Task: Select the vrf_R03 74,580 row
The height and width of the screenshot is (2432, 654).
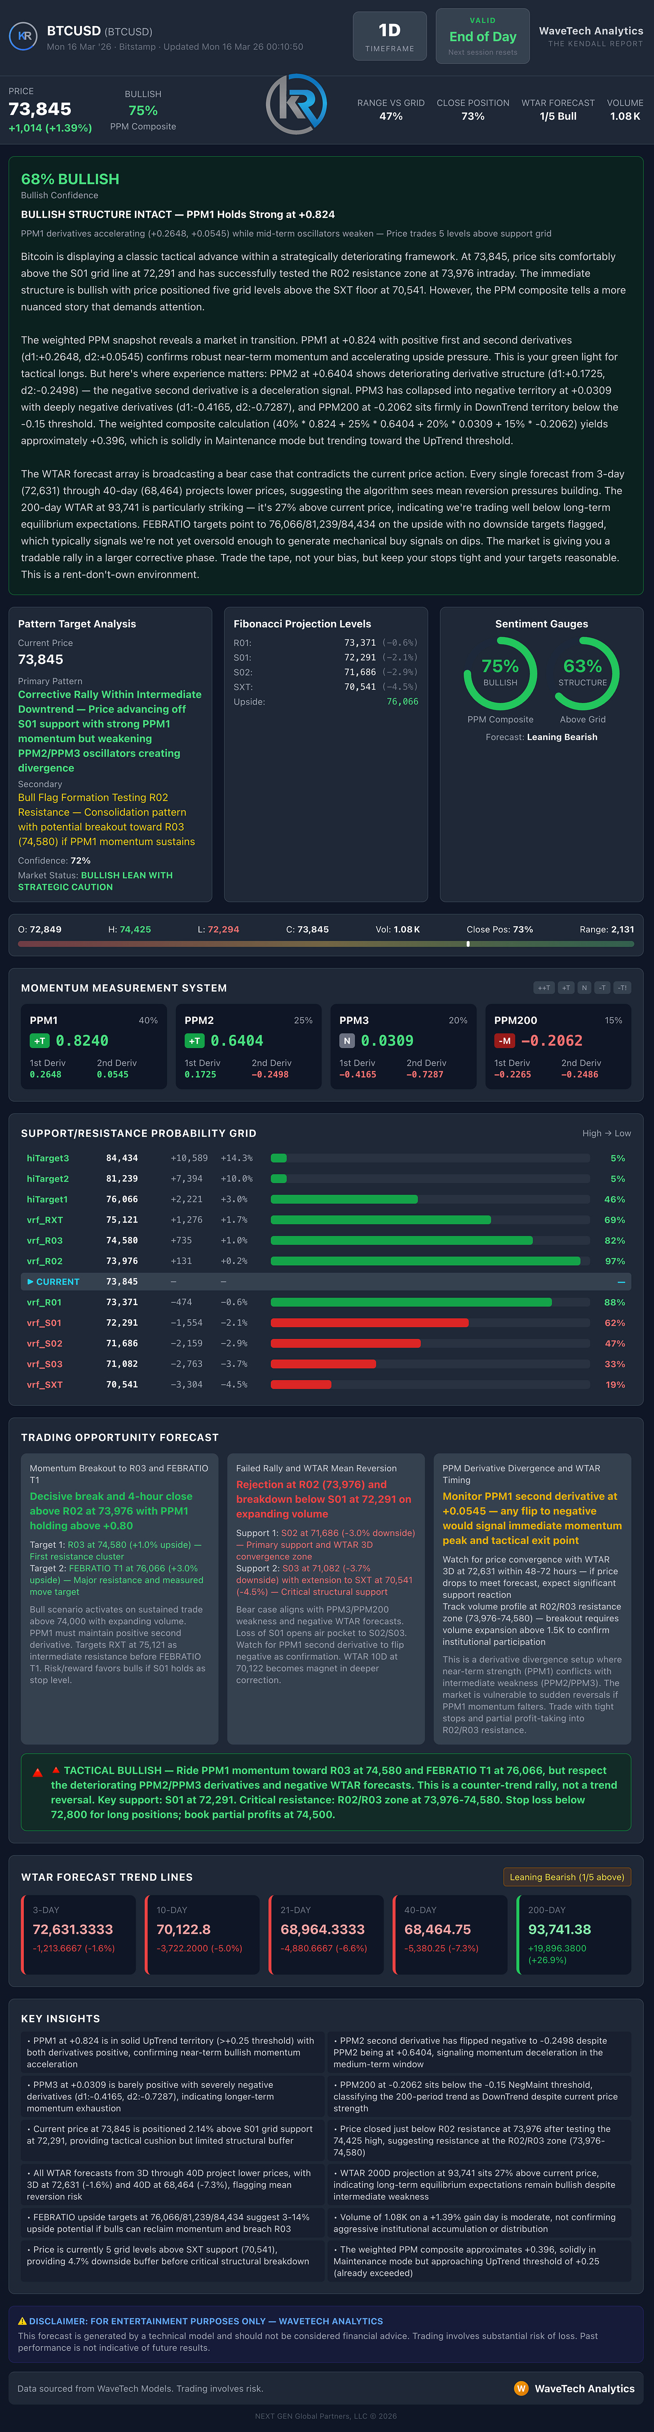Action: pyautogui.click(x=326, y=1240)
